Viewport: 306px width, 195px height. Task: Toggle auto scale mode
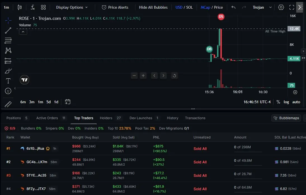(296, 102)
